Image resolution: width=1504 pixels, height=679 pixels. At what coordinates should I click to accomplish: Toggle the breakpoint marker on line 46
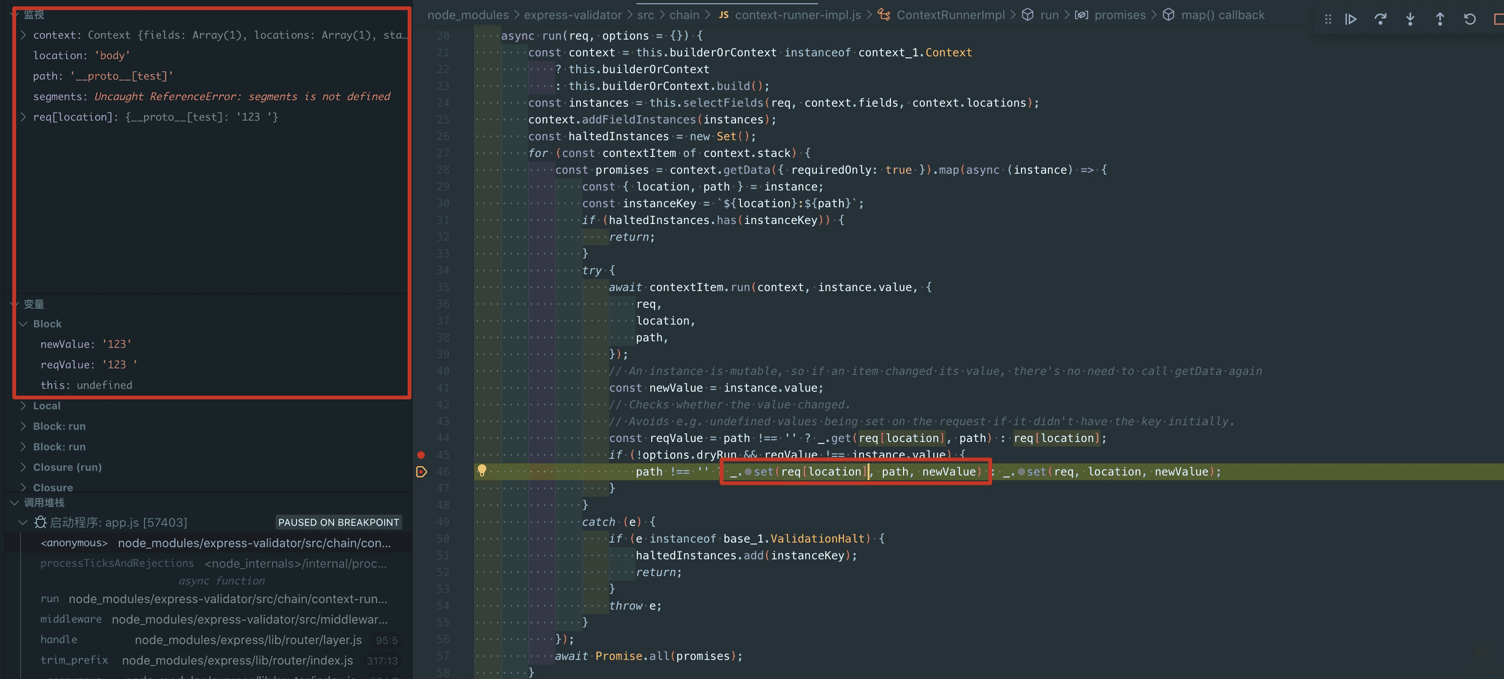coord(421,471)
